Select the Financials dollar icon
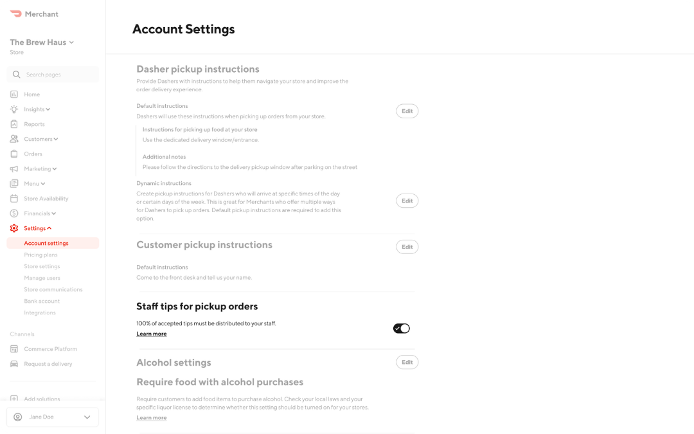This screenshot has height=434, width=694. [14, 213]
